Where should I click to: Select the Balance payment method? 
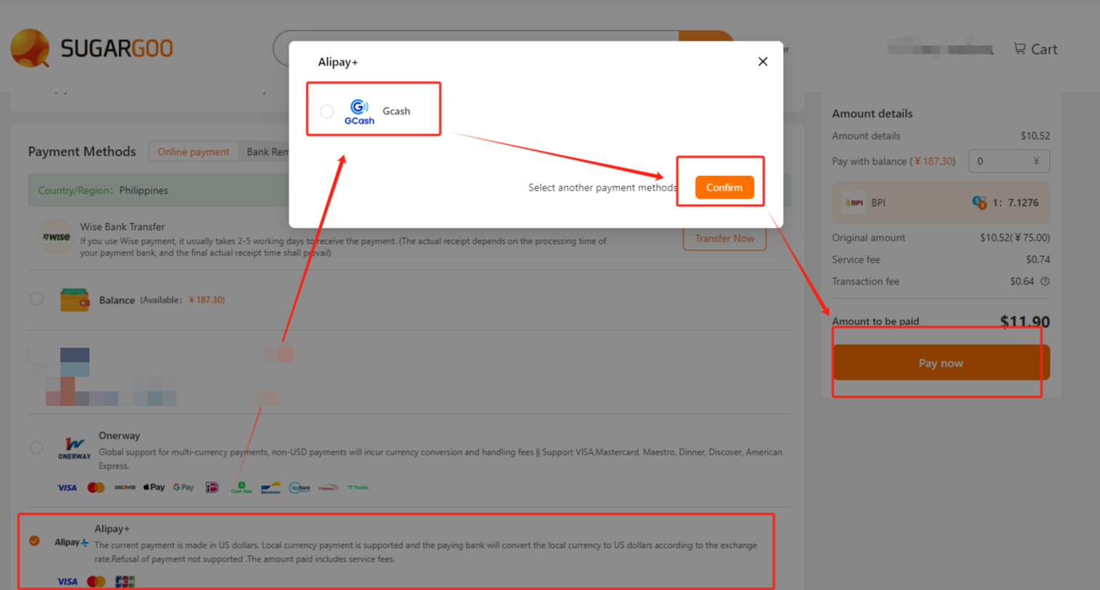[x=36, y=299]
